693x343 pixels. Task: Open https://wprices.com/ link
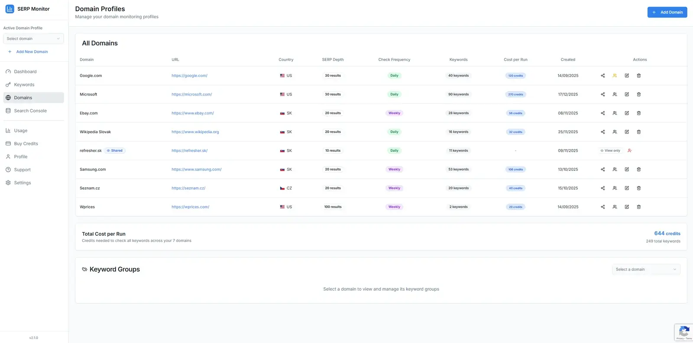[190, 207]
